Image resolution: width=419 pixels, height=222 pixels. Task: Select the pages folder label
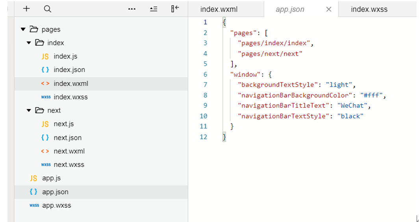(x=51, y=30)
